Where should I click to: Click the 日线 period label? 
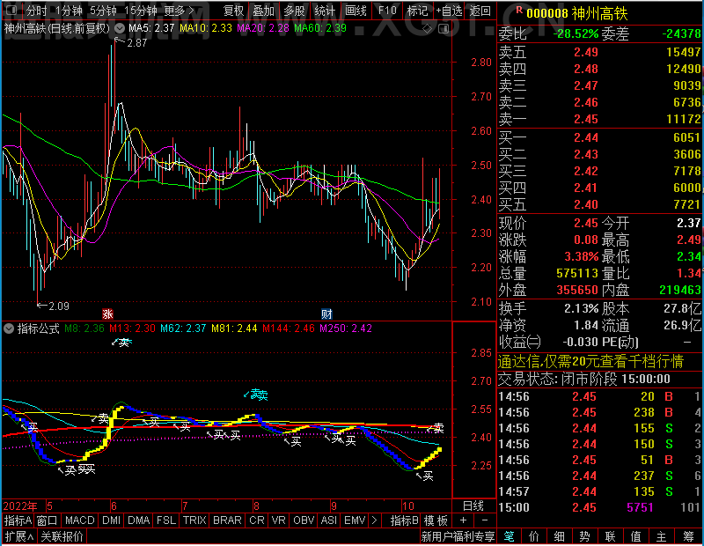473,506
